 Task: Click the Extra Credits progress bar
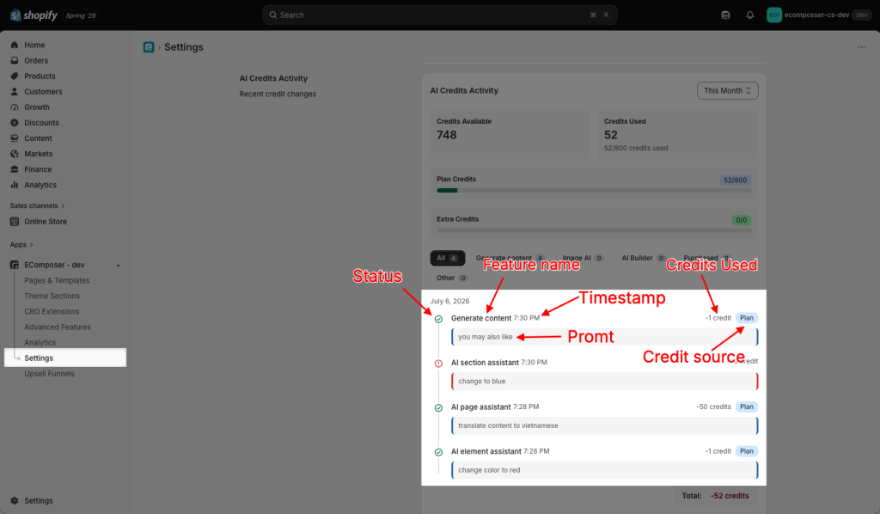[594, 230]
